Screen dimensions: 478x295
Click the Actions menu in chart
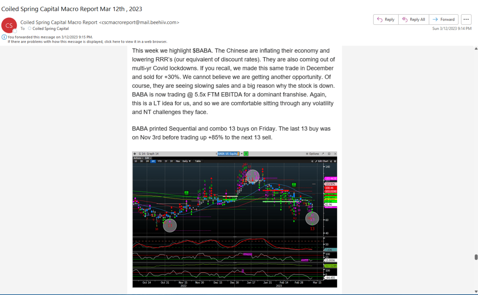click(138, 158)
